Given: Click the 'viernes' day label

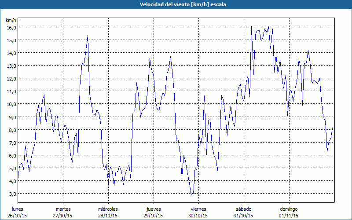Looking at the screenshot, I should 198,209.
